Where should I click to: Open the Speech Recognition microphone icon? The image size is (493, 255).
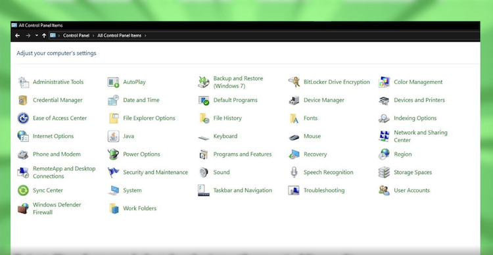[294, 172]
